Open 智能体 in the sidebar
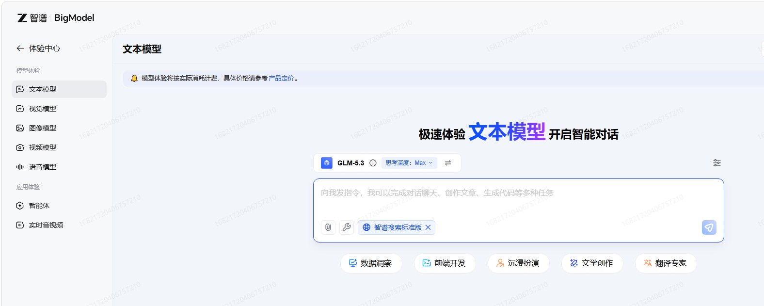 click(x=59, y=206)
